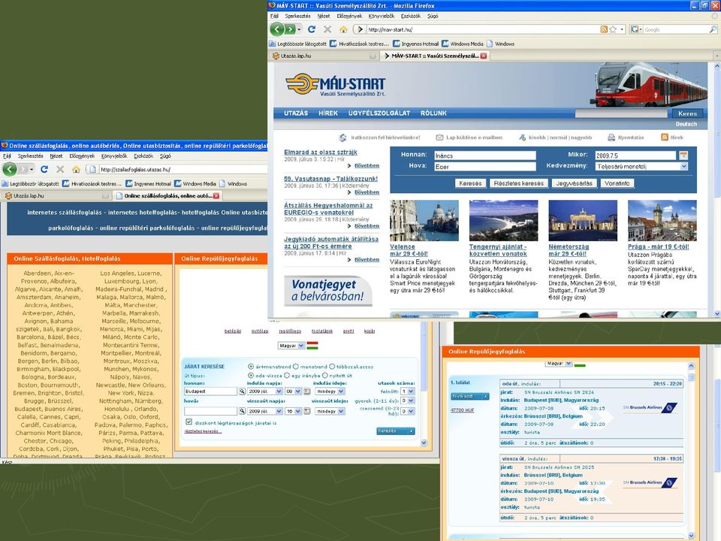The height and width of the screenshot is (541, 721).
Task: Go back in the szallasfoglalas.utazas.hu window
Action: click(x=9, y=169)
